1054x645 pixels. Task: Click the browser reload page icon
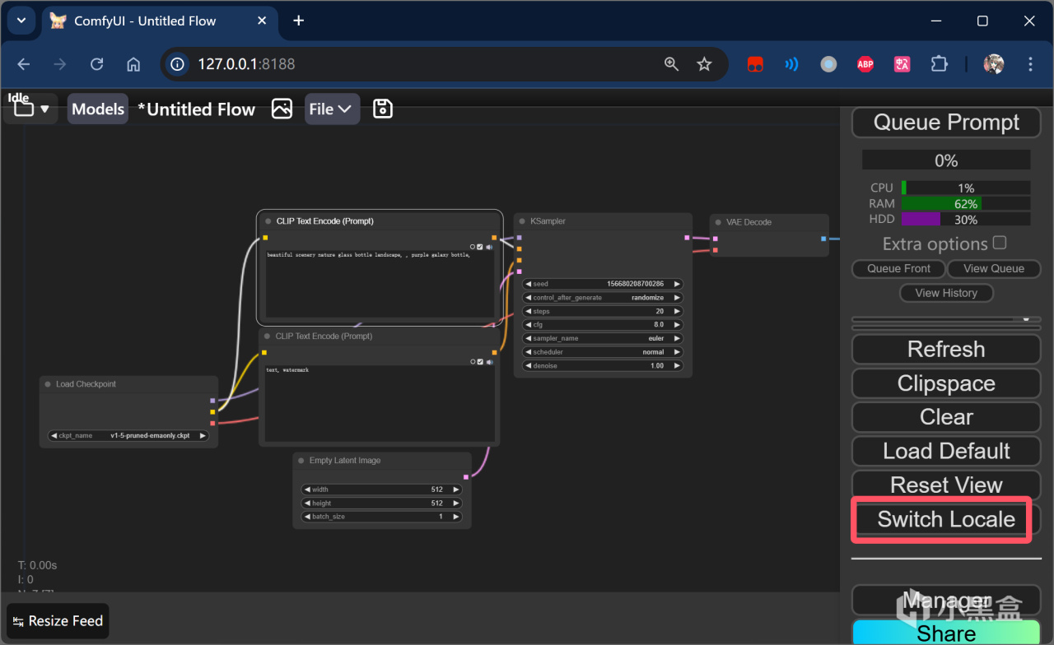96,64
